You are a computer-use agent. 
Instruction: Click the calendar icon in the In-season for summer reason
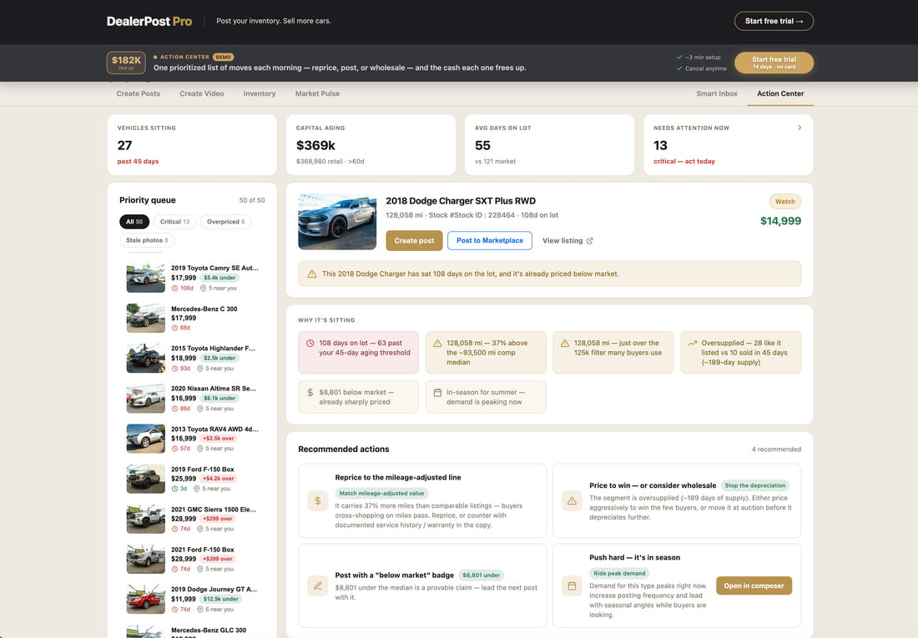pos(437,392)
